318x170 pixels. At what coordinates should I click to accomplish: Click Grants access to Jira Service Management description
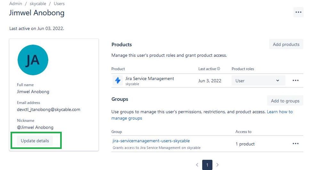point(156,148)
